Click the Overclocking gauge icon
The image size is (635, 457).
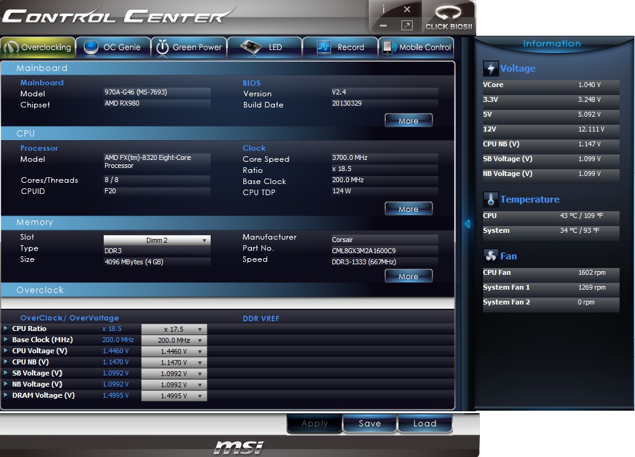click(11, 48)
